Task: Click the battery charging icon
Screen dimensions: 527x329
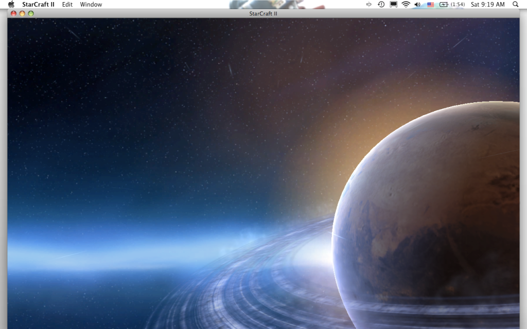Action: [443, 5]
